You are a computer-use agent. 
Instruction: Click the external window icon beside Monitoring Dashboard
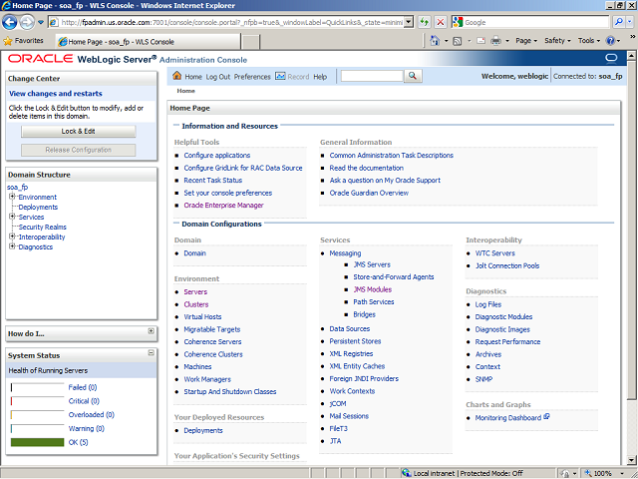pyautogui.click(x=546, y=417)
